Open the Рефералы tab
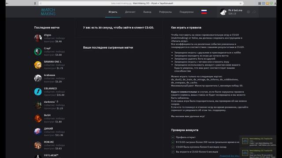282x158 pixels. 165,12
